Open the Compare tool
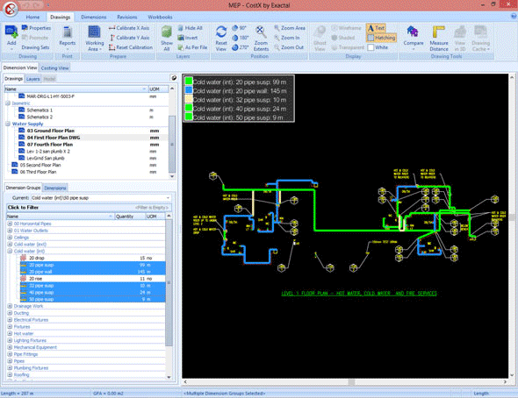The image size is (518, 398). (x=413, y=38)
